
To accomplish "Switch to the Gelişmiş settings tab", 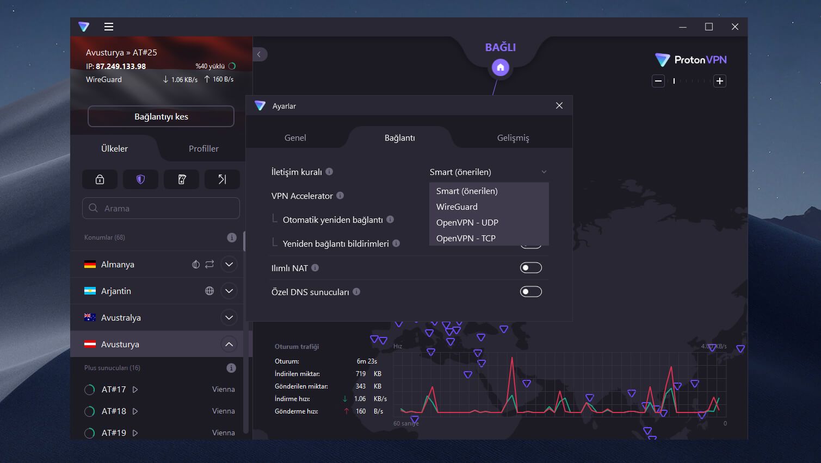I will [513, 137].
